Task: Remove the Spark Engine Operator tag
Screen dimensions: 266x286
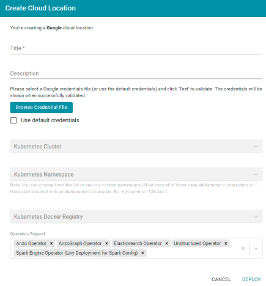Action: click(142, 253)
